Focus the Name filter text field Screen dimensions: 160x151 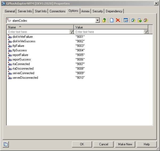point(38,32)
